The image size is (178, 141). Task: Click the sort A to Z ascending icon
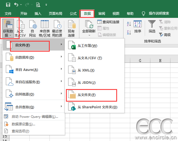point(129,24)
